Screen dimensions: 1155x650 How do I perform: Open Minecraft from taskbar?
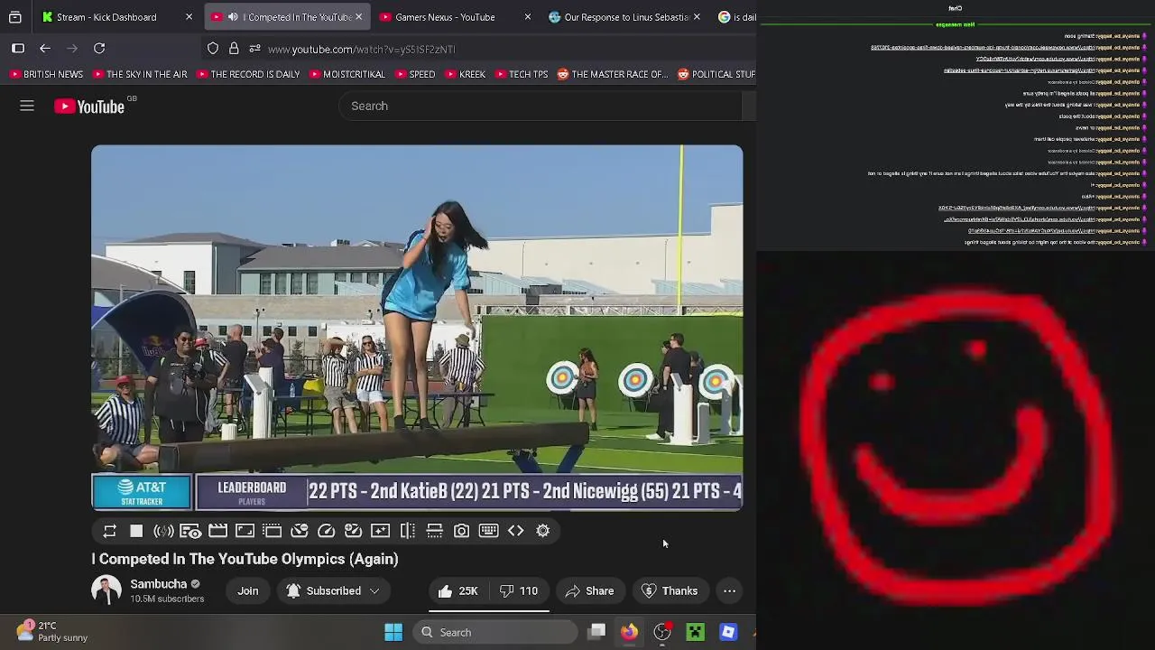coord(695,632)
